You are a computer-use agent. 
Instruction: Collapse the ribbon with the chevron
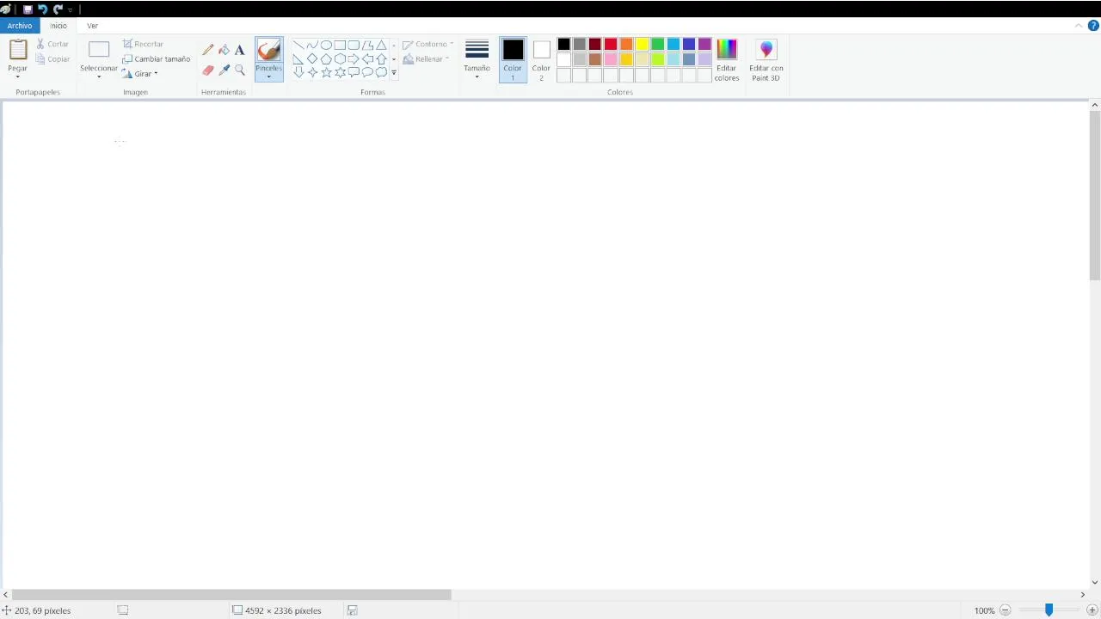click(1079, 26)
